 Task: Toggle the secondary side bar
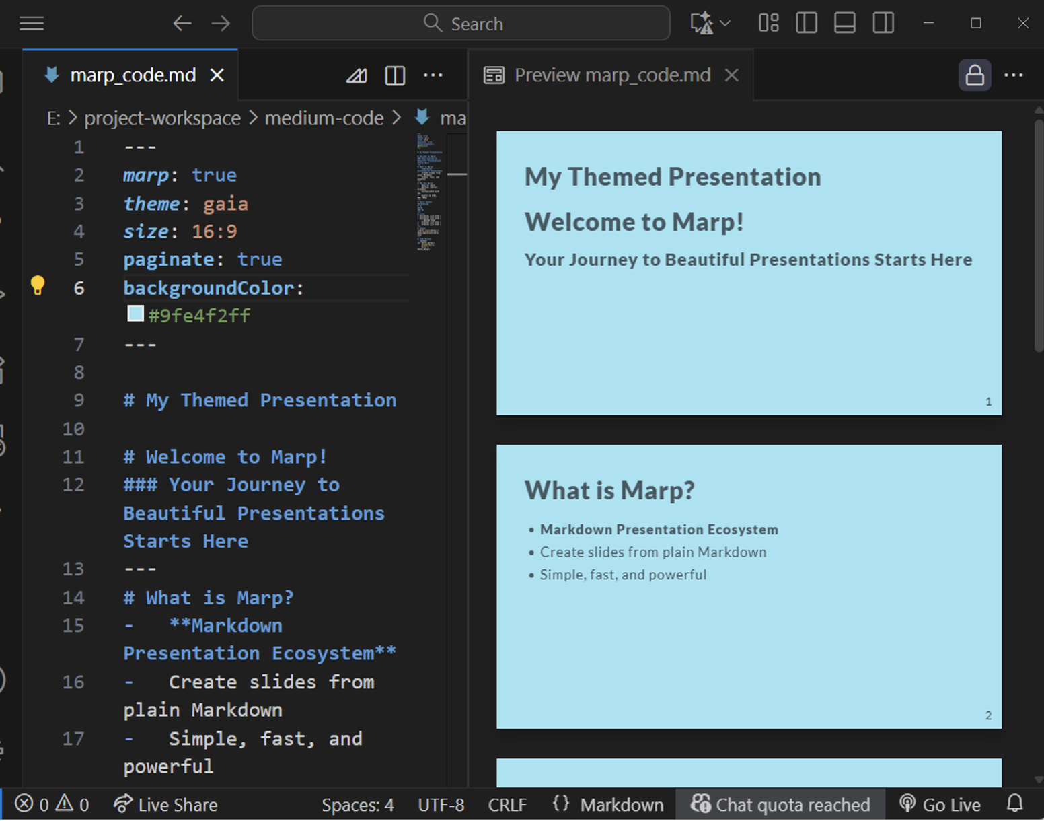pos(883,24)
